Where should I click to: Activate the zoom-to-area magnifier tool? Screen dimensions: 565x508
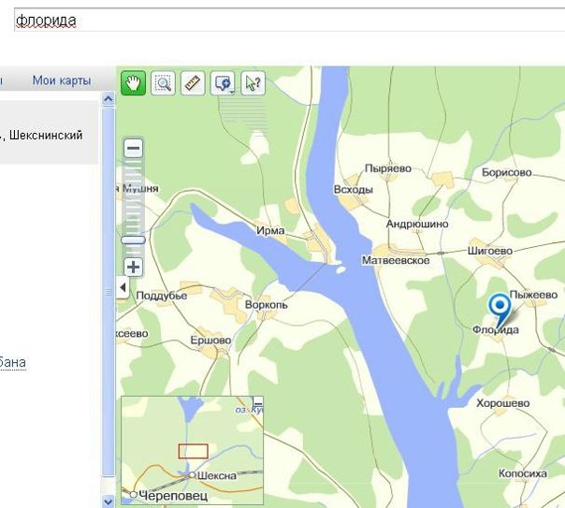pyautogui.click(x=163, y=83)
